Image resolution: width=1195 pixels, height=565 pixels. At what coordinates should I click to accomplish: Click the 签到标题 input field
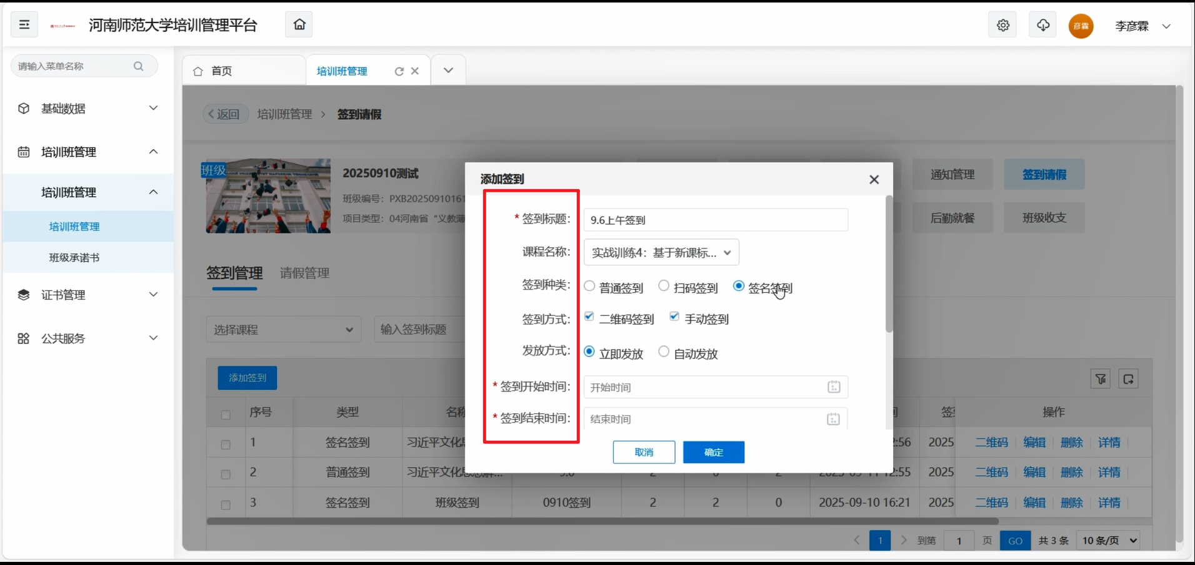pos(716,220)
